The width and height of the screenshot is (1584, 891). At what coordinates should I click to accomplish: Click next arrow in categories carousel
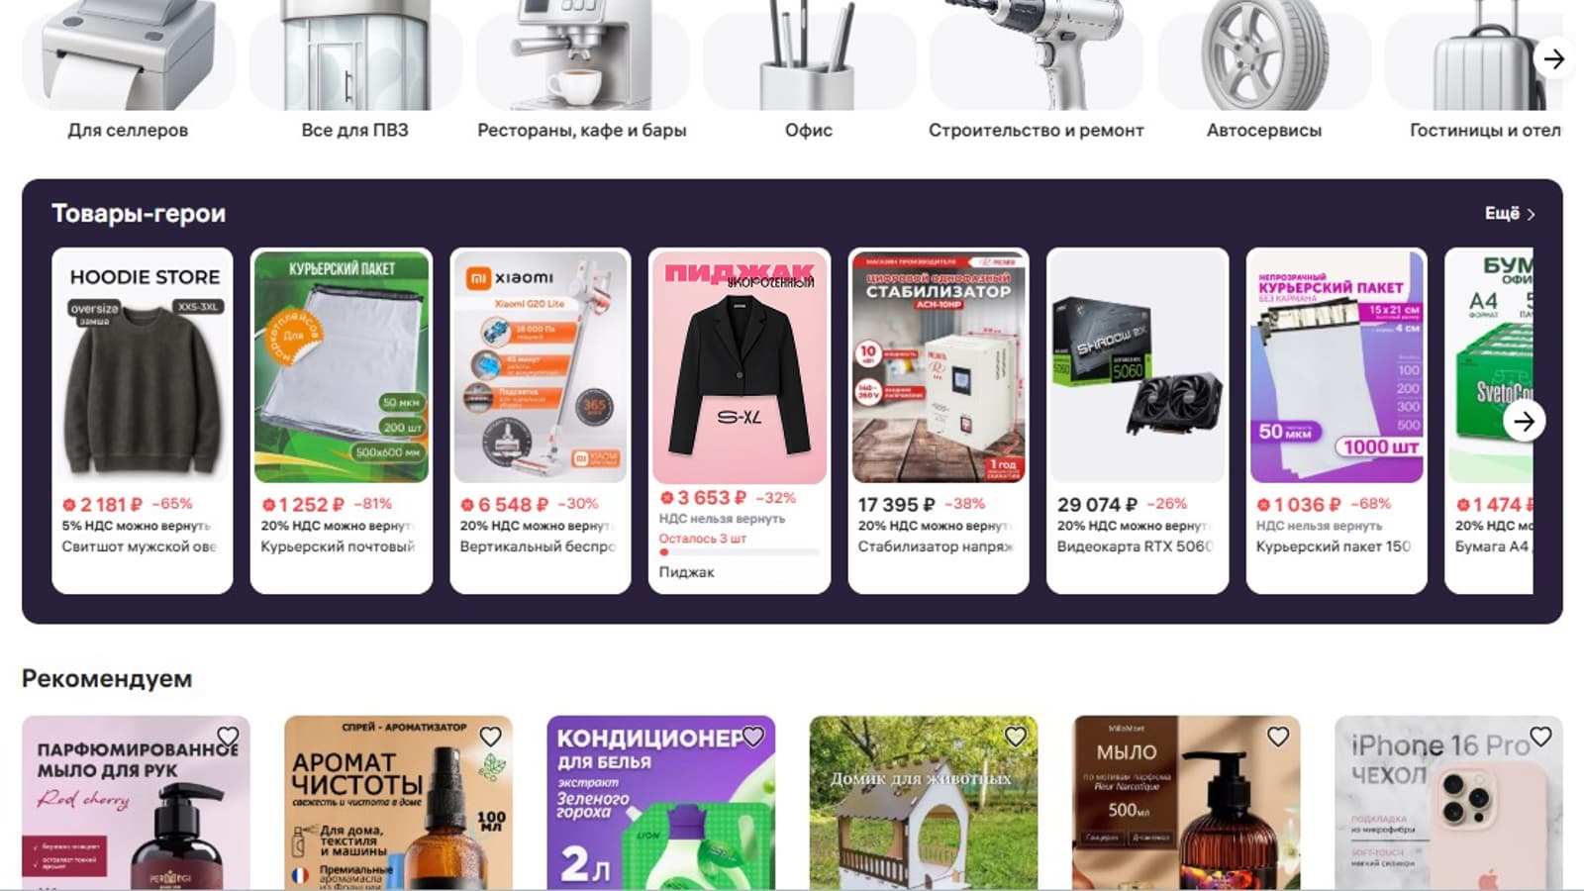point(1554,59)
